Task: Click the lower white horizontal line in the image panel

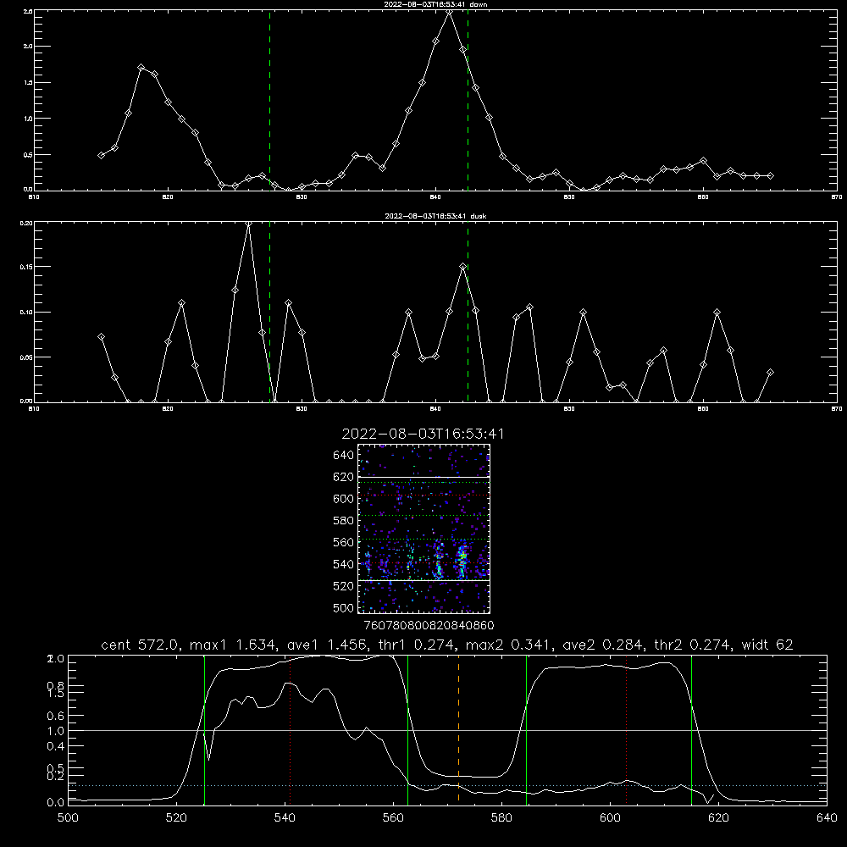Action: coord(423,581)
